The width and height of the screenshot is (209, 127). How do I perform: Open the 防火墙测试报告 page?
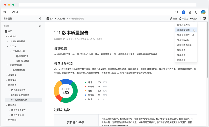(18, 90)
